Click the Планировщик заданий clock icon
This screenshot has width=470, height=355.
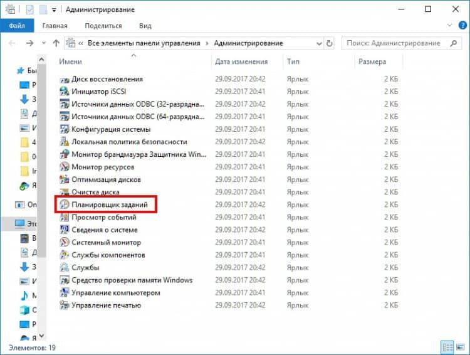pos(65,204)
